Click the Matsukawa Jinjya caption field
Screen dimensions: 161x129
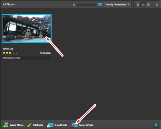tap(27, 58)
